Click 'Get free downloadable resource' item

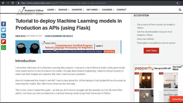(x=154, y=33)
